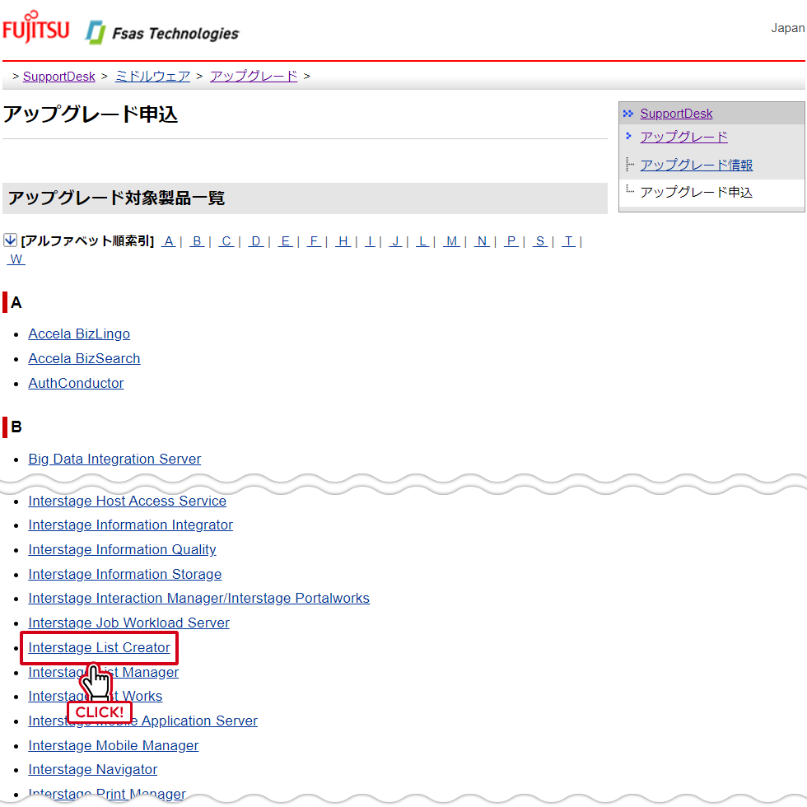Viewport: 807px width, 807px height.
Task: Click the down-arrow icon beside the alphabet index
Action: click(10, 240)
